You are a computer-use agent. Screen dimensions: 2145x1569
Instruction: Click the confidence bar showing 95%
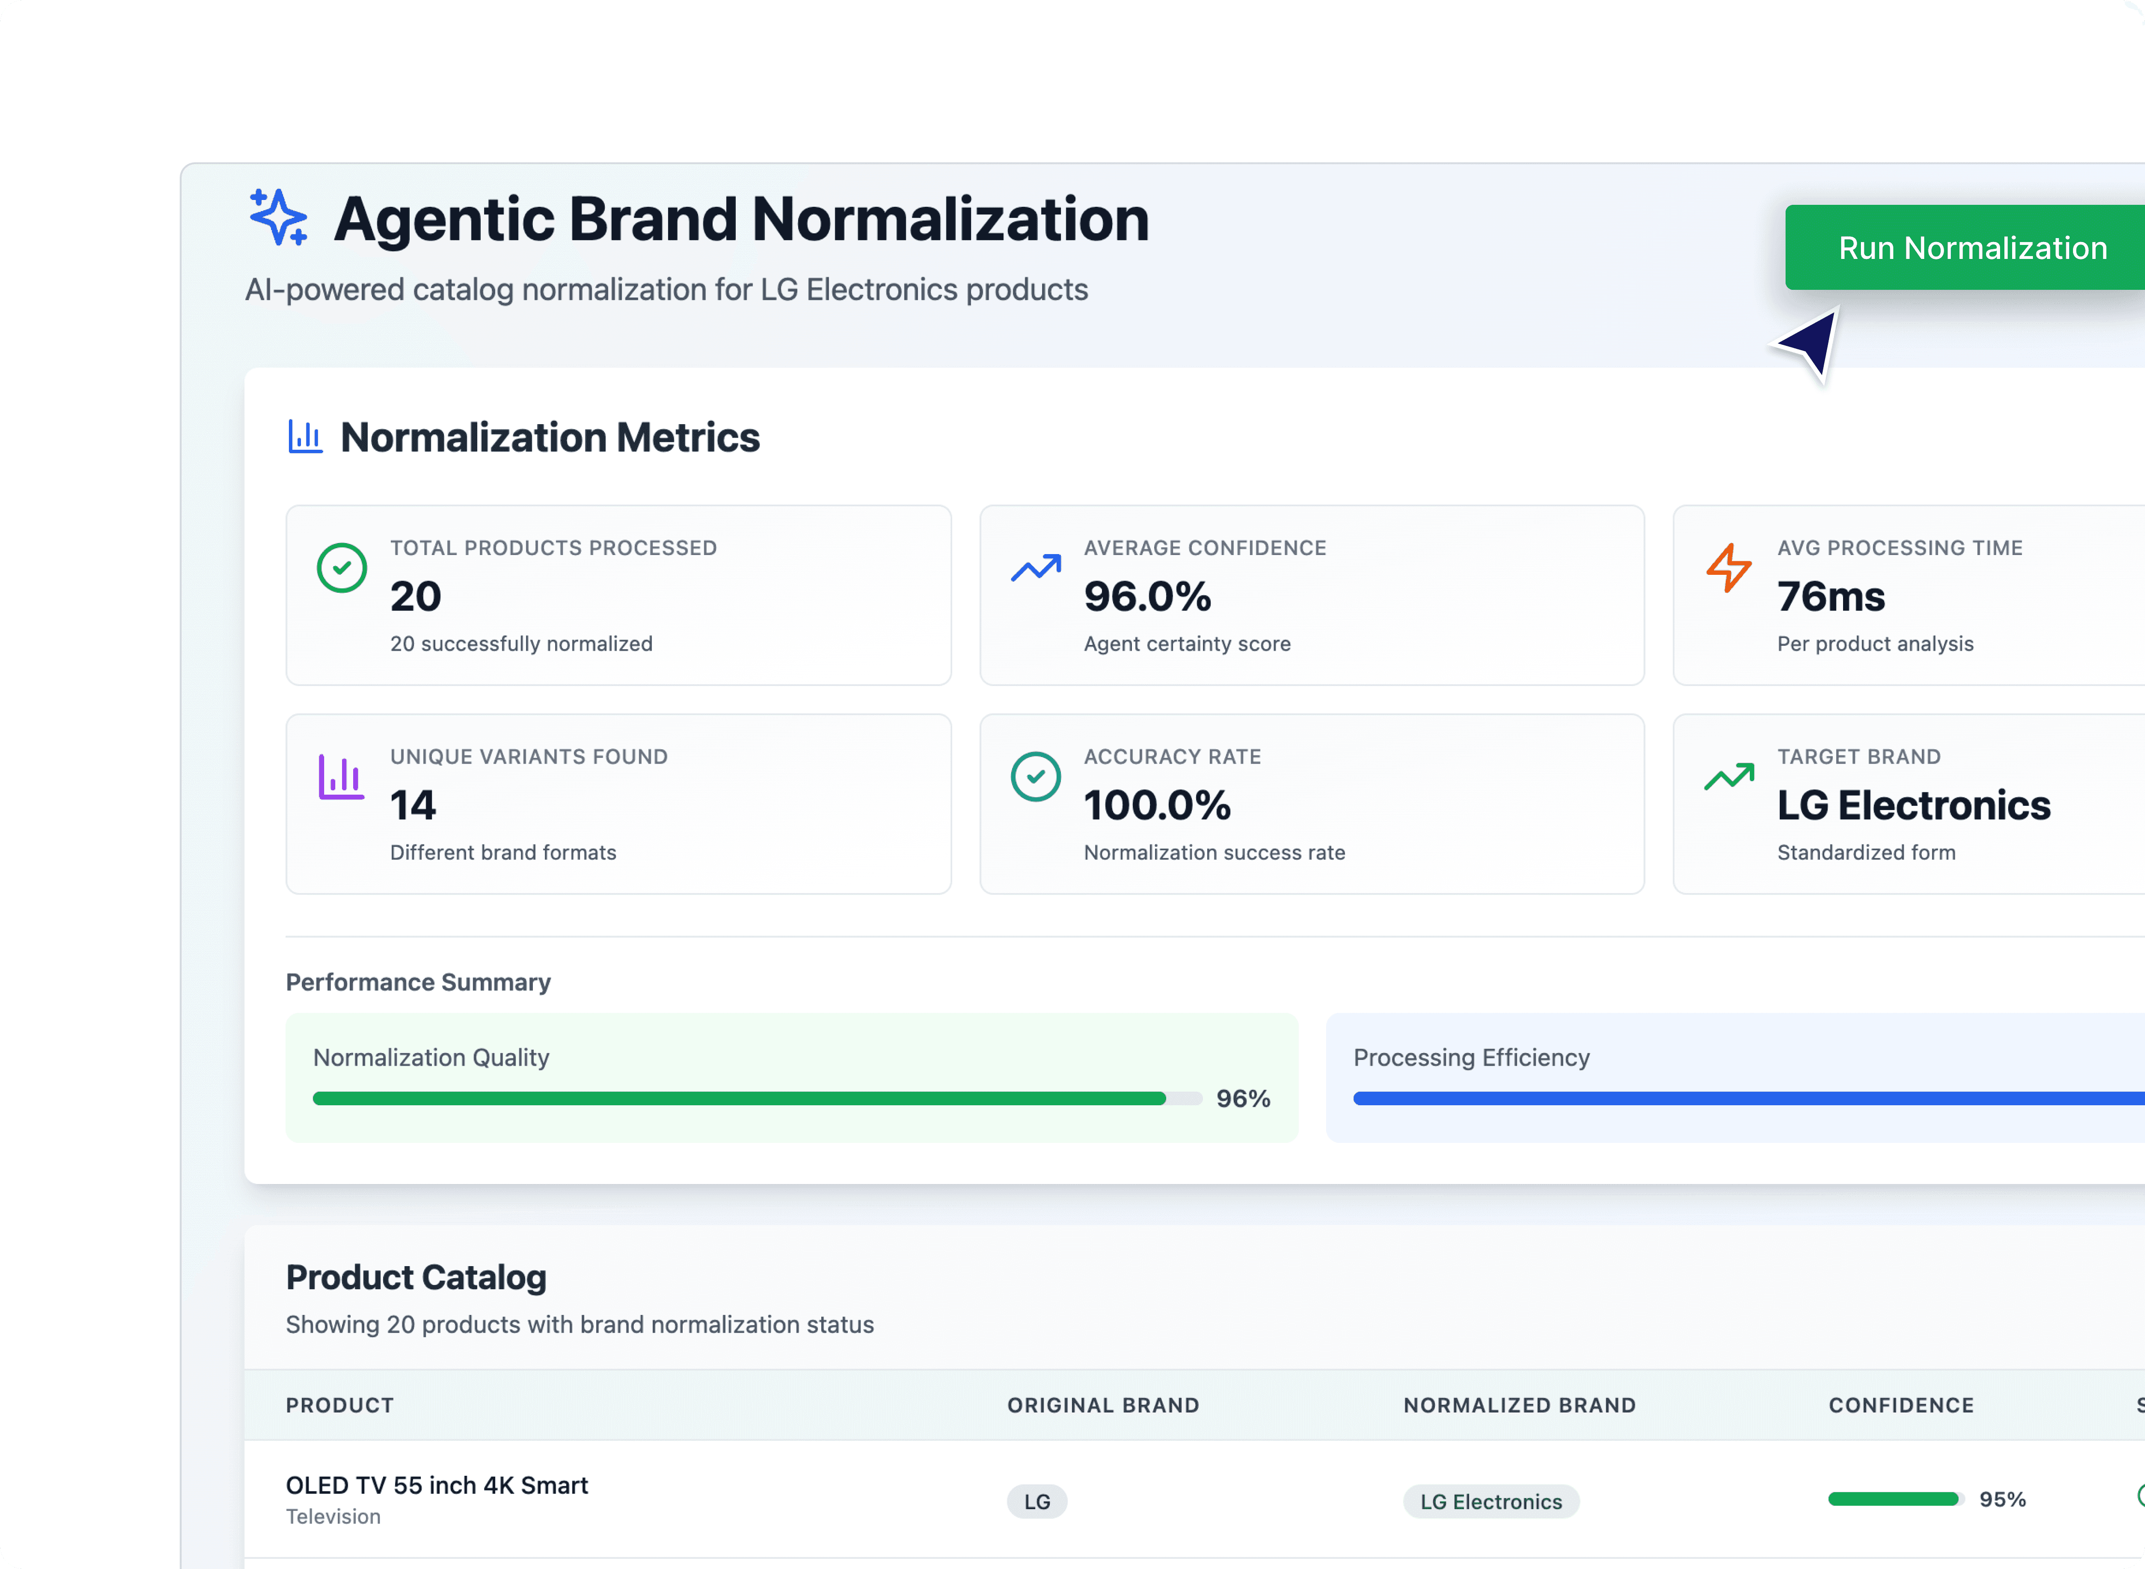1894,1499
